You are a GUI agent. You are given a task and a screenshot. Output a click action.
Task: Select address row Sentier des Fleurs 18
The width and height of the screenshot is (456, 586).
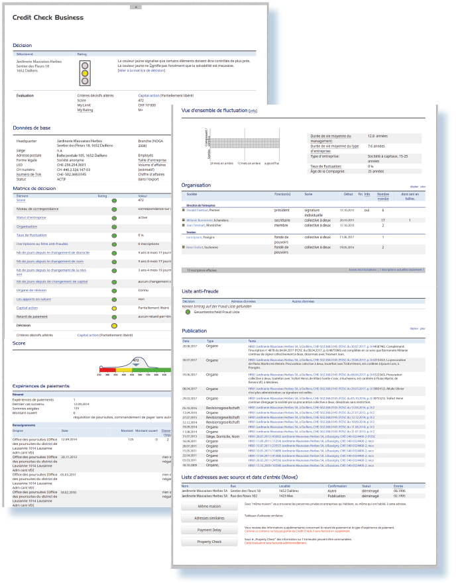pyautogui.click(x=303, y=491)
